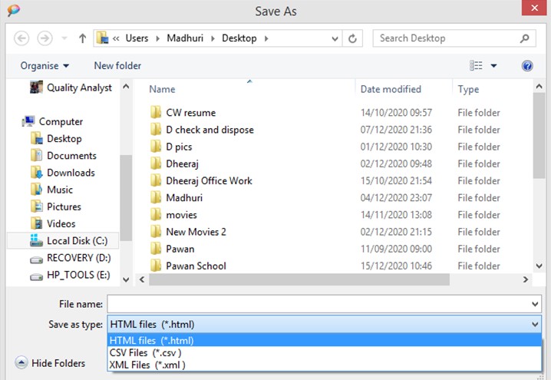551x380 pixels.
Task: Click the horizontal scrollbar in file list
Action: [299, 279]
